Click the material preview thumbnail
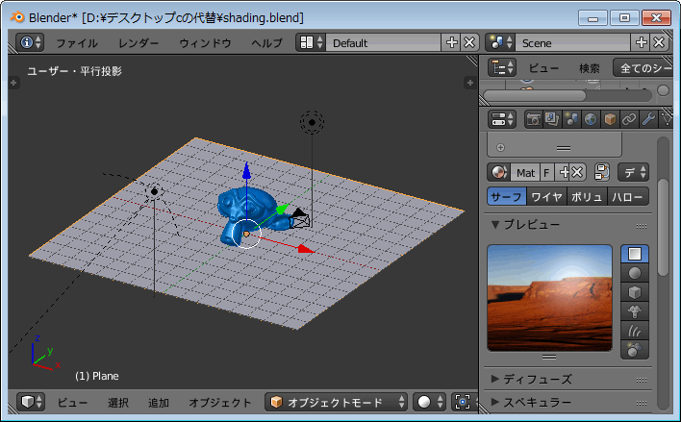681x422 pixels. 550,298
